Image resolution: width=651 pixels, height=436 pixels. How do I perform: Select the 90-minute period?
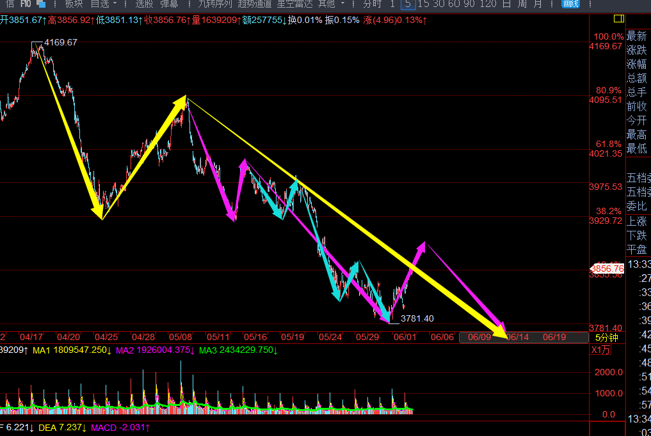coord(469,4)
